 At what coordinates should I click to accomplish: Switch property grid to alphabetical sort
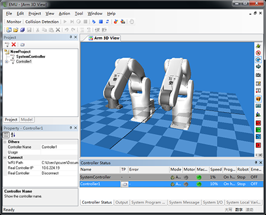pyautogui.click(x=13, y=135)
